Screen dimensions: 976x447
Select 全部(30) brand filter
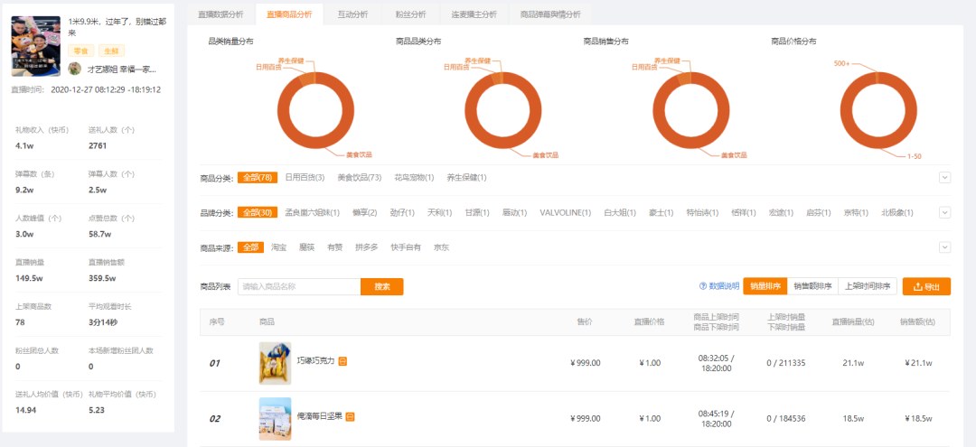(257, 212)
